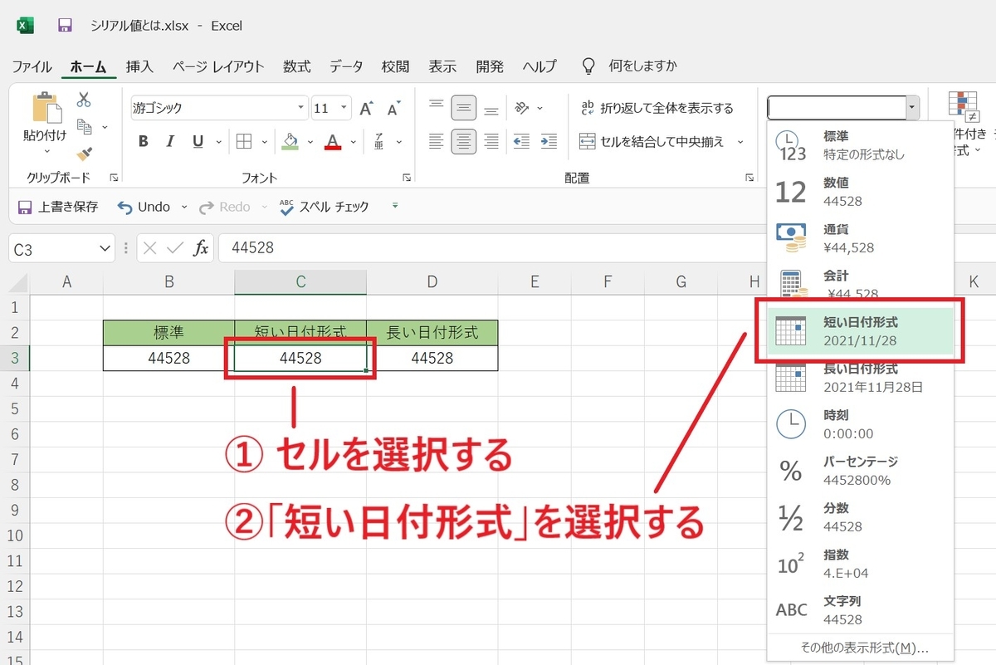The width and height of the screenshot is (996, 665).
Task: Click the borders icon
Action: tap(244, 141)
